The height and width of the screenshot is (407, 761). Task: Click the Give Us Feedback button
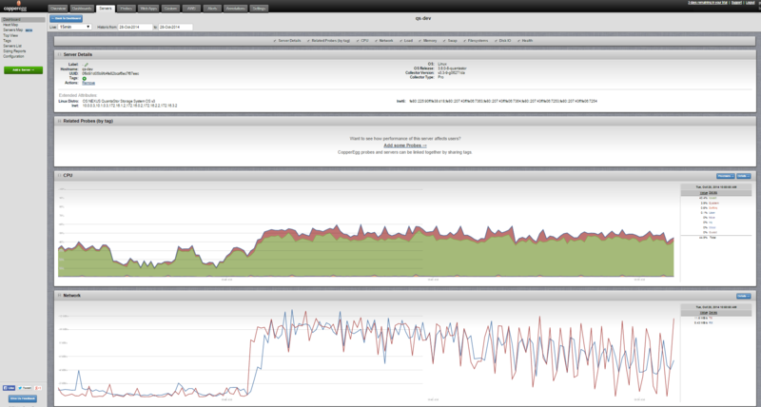[x=23, y=398]
